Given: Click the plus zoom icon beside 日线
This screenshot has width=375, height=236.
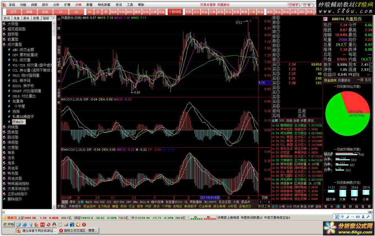Looking at the screenshot, I should click(x=261, y=202).
